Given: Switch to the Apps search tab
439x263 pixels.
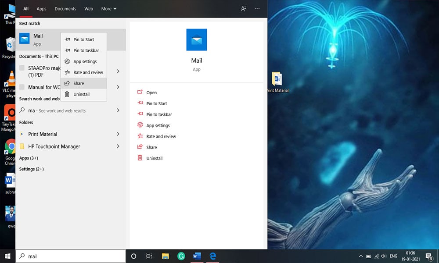Looking at the screenshot, I should point(41,9).
